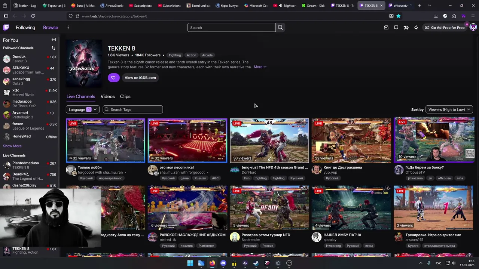Select the Fighting category tag
The height and width of the screenshot is (269, 479).
175,55
